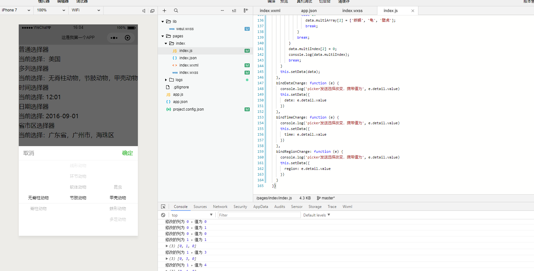Open the iPhone 7 device dropdown
This screenshot has width=534, height=271.
click(16, 10)
